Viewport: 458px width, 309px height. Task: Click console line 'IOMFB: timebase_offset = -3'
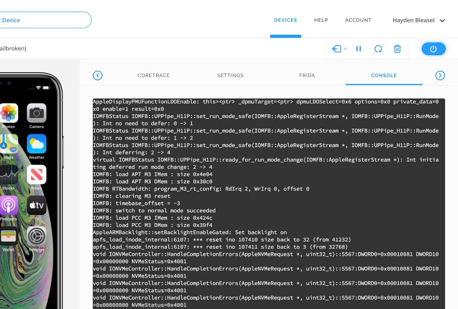[x=137, y=203]
